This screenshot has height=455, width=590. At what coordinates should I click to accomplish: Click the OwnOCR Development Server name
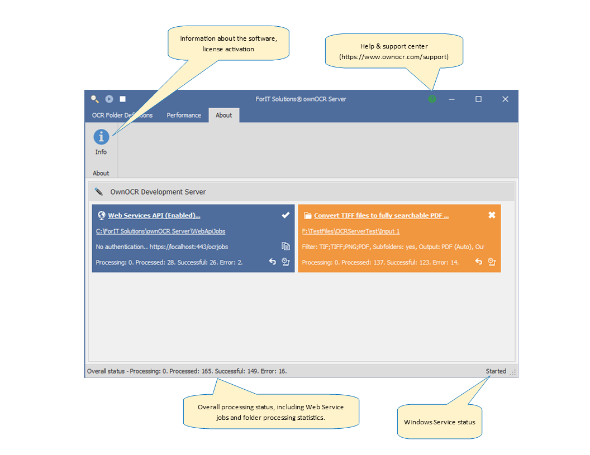[158, 192]
